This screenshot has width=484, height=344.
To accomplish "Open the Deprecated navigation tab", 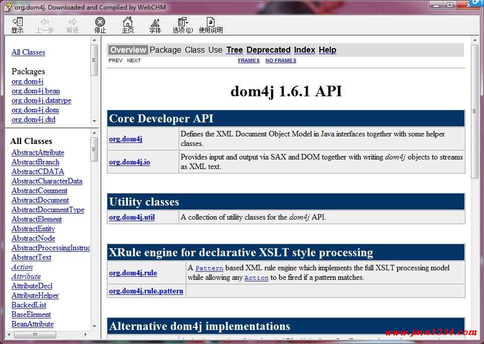I will (x=268, y=50).
